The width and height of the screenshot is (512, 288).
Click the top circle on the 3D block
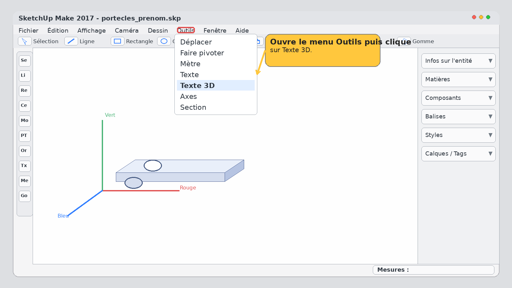coord(153,166)
